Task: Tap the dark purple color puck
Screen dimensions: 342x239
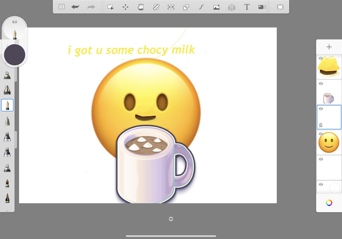Action: pyautogui.click(x=15, y=55)
